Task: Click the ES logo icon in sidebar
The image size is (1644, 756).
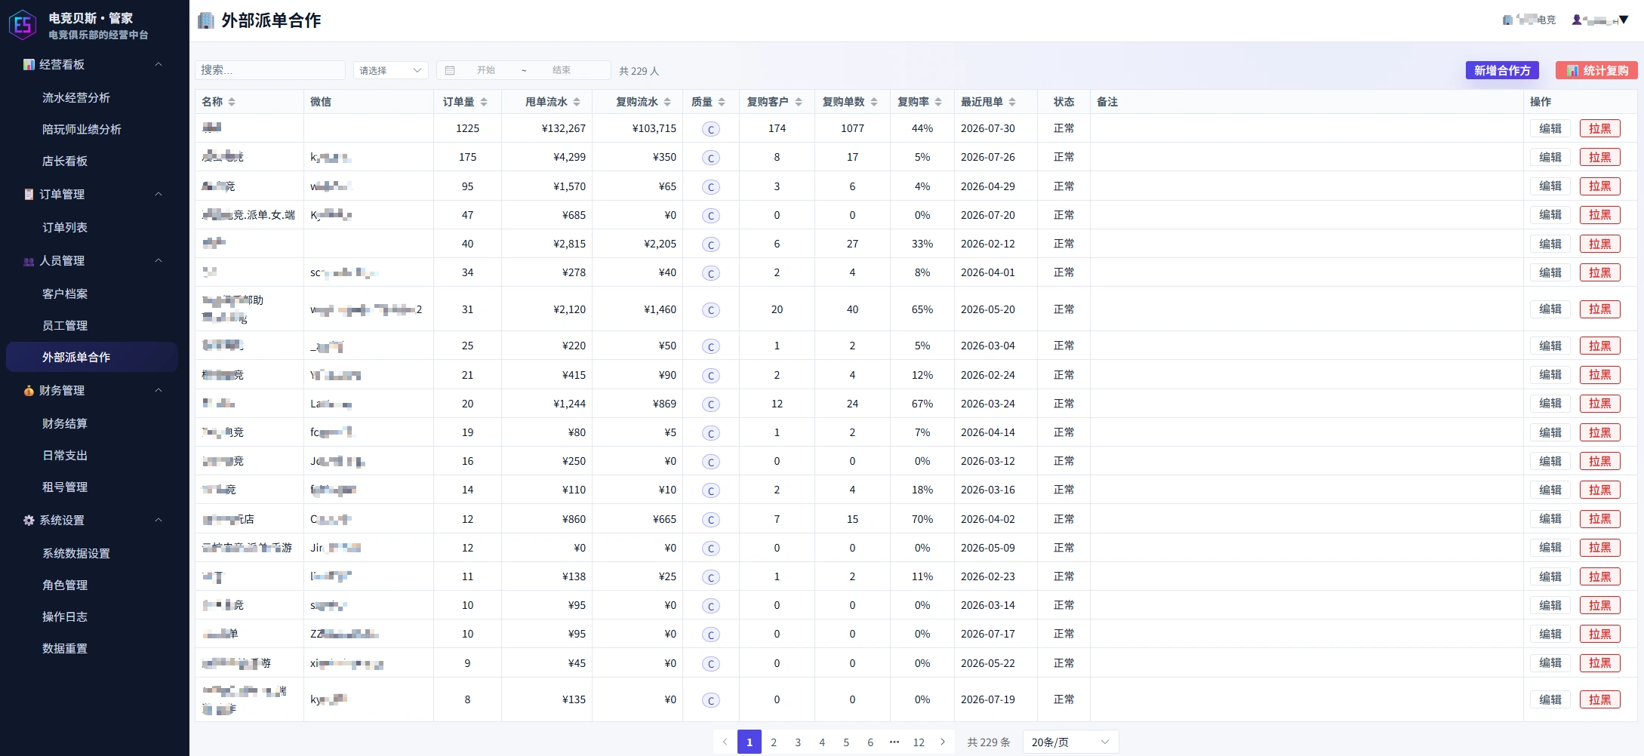Action: coord(23,24)
